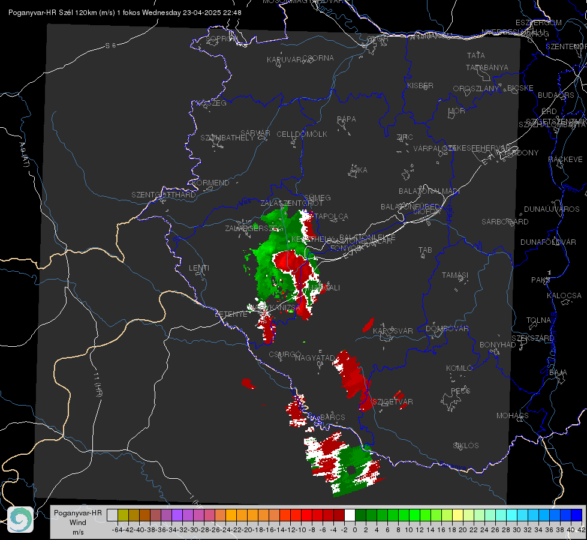587x540 pixels.
Task: Click the KISBER city label
Action: click(420, 85)
